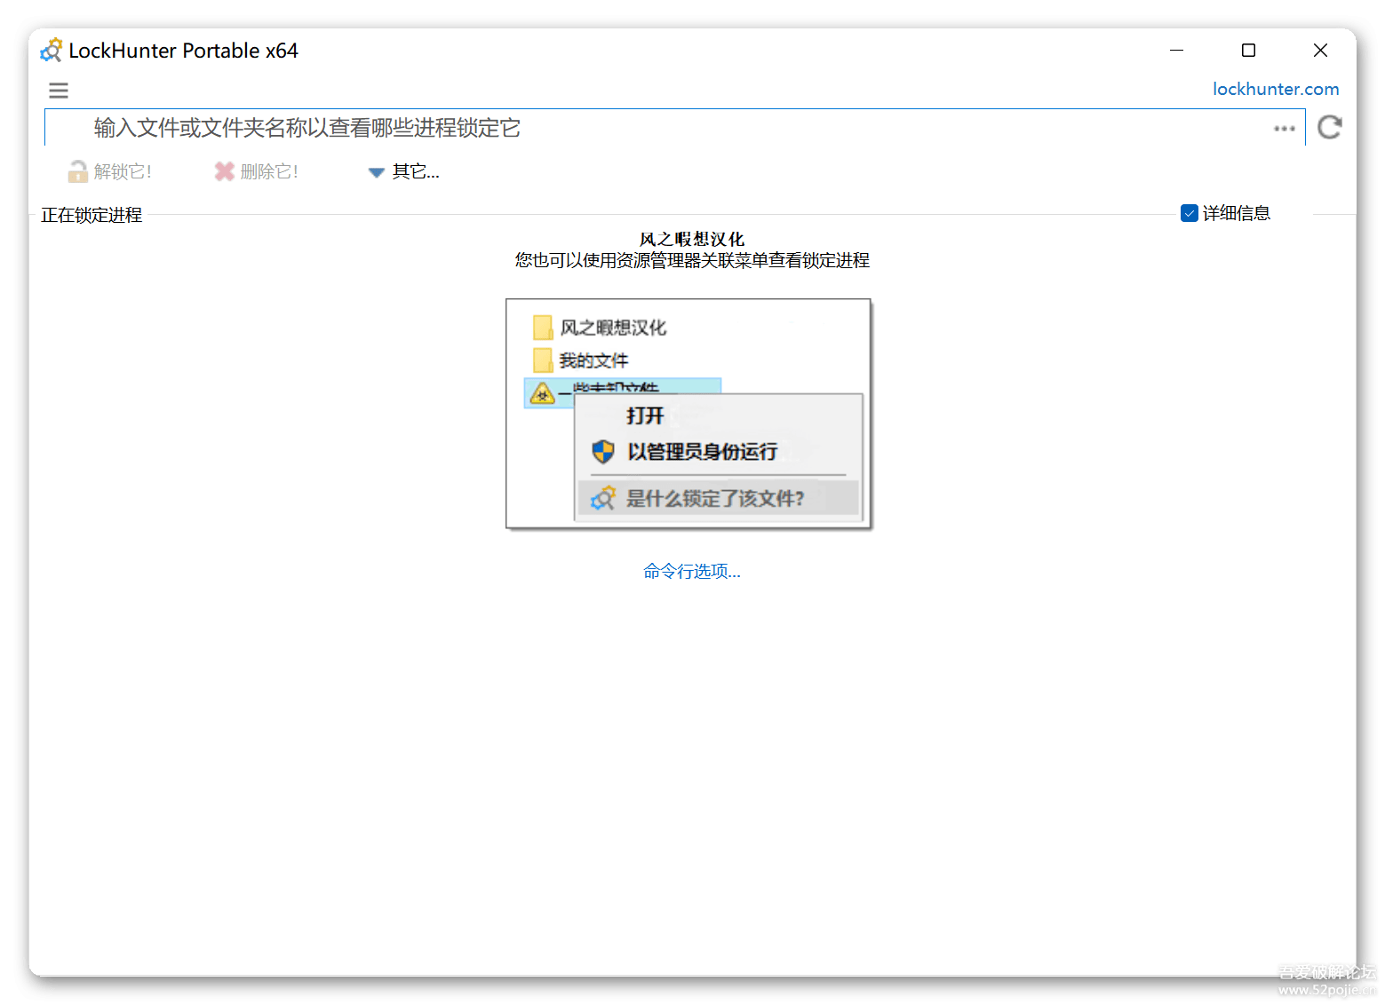
Task: Expand the 其它... dropdown
Action: coord(404,171)
